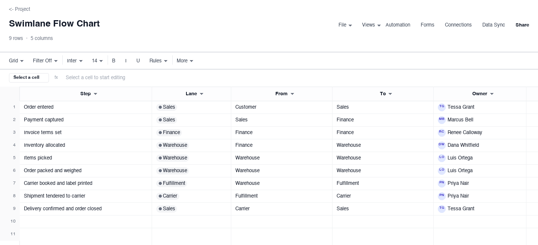Click the Select a cell name box
538x245 pixels.
coord(29,78)
